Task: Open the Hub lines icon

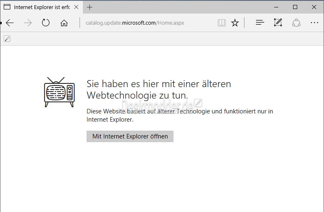Action: tap(260, 23)
